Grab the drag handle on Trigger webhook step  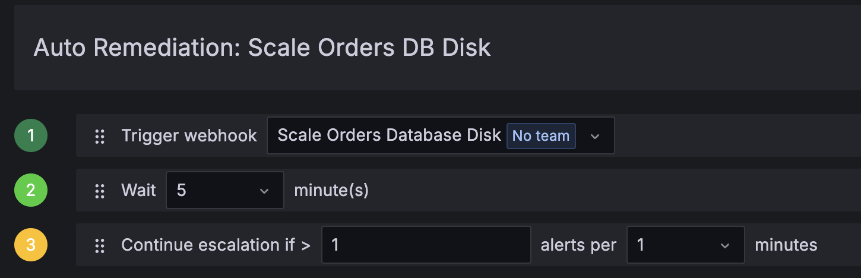click(x=100, y=136)
